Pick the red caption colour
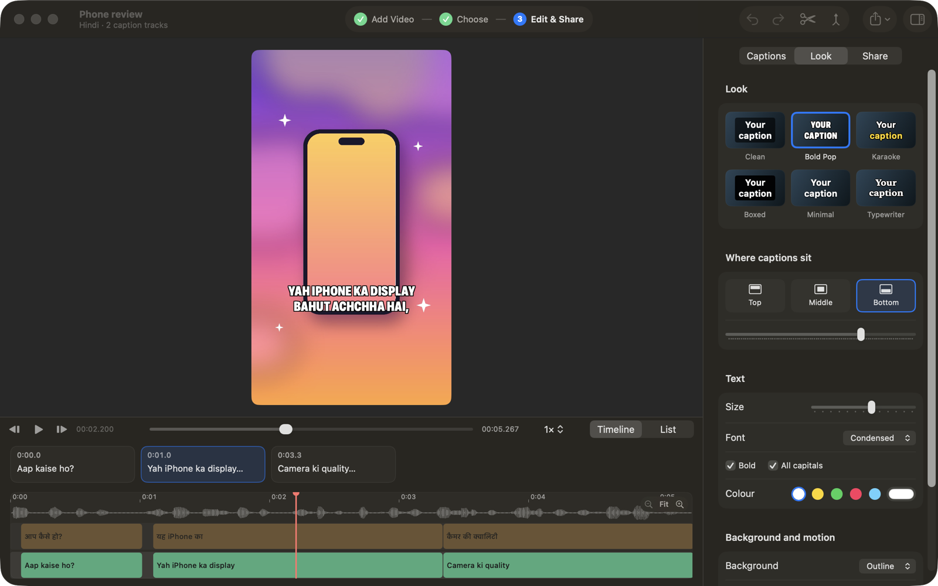Image resolution: width=938 pixels, height=586 pixels. coord(856,494)
